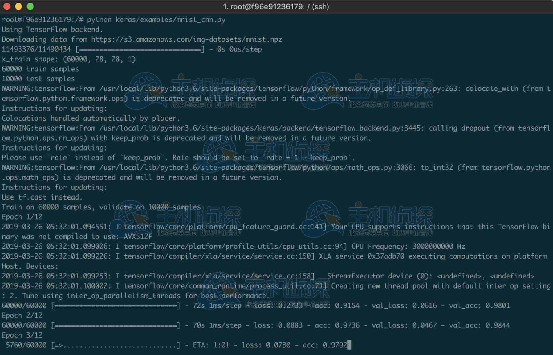Screen dimensions: 553x355
Task: Click the window title root@f96e91236179 (ssh)
Action: tap(276, 6)
